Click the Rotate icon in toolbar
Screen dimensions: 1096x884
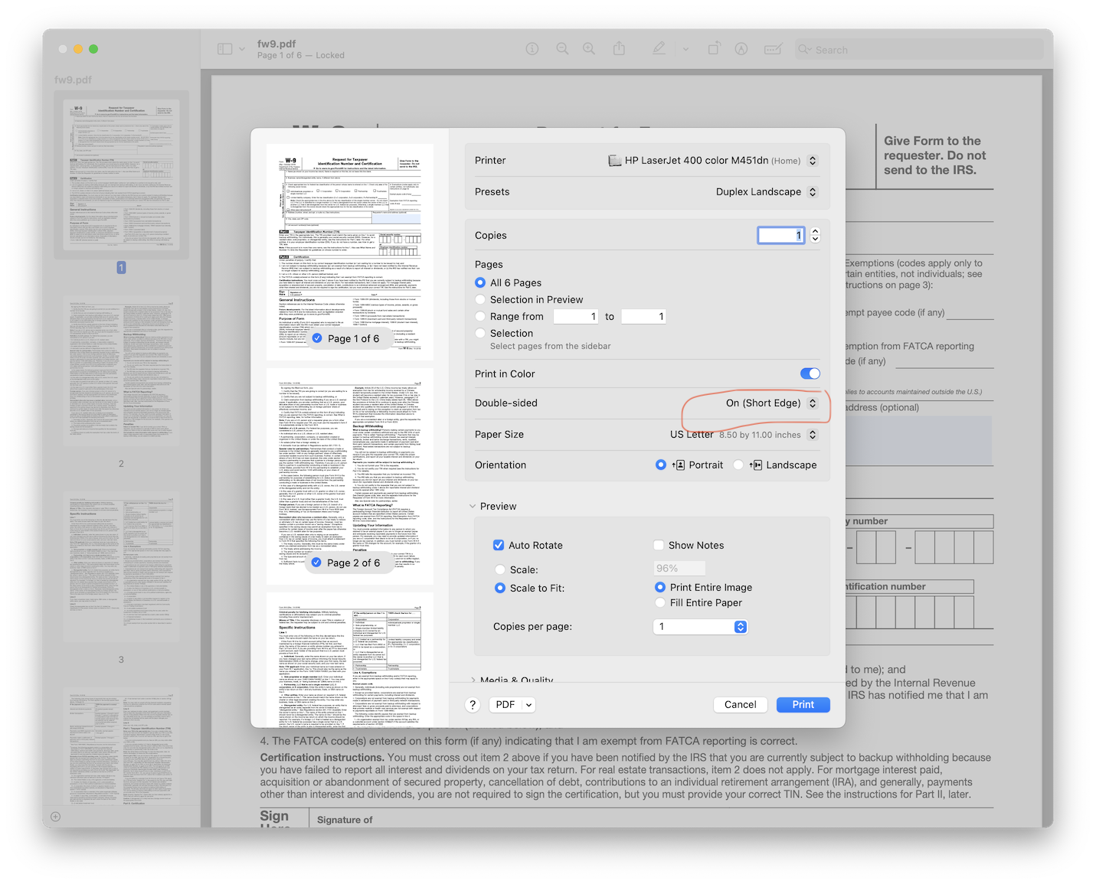coord(713,49)
